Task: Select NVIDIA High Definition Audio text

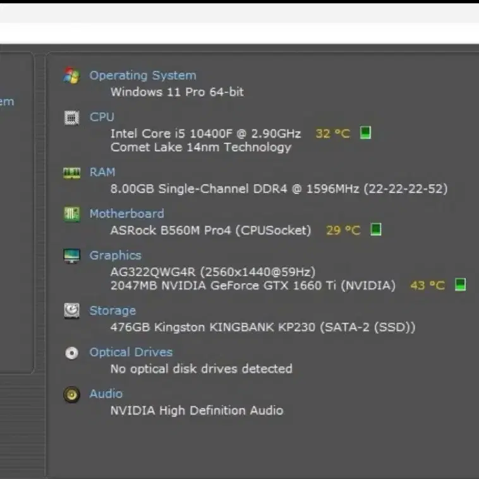Action: click(197, 411)
